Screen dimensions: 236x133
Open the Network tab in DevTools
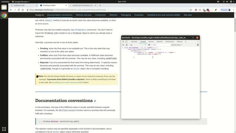[159, 42]
